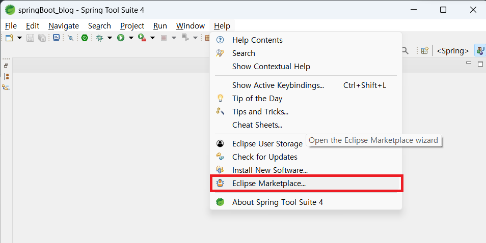Open the Navigate menu

[64, 26]
